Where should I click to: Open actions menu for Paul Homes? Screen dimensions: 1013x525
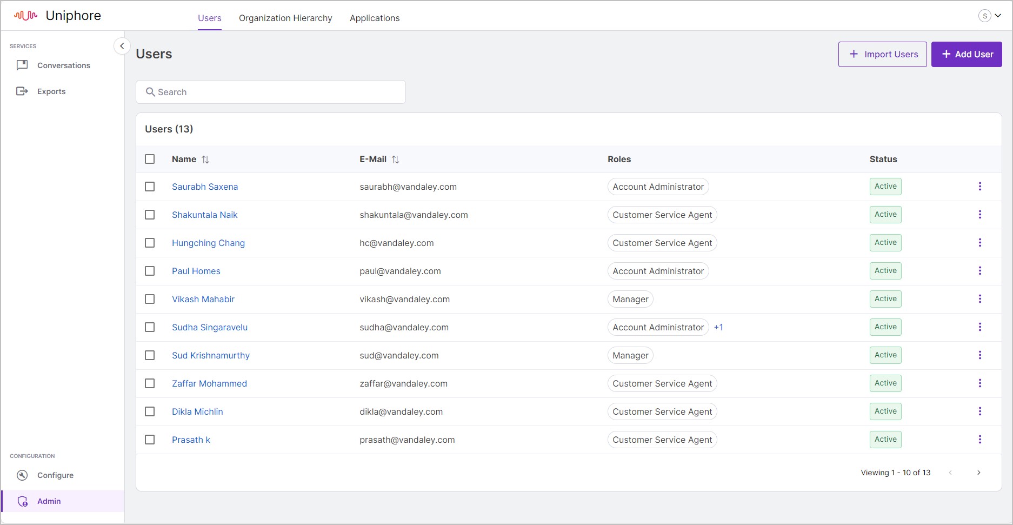coord(979,271)
